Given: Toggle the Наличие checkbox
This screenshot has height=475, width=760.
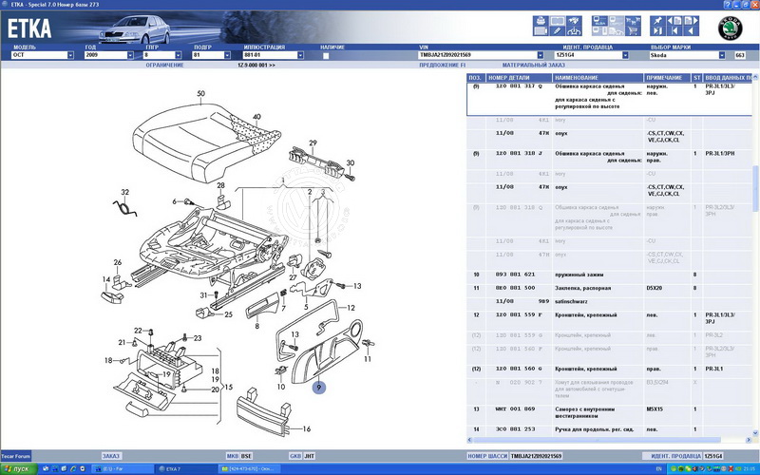Looking at the screenshot, I should 326,55.
